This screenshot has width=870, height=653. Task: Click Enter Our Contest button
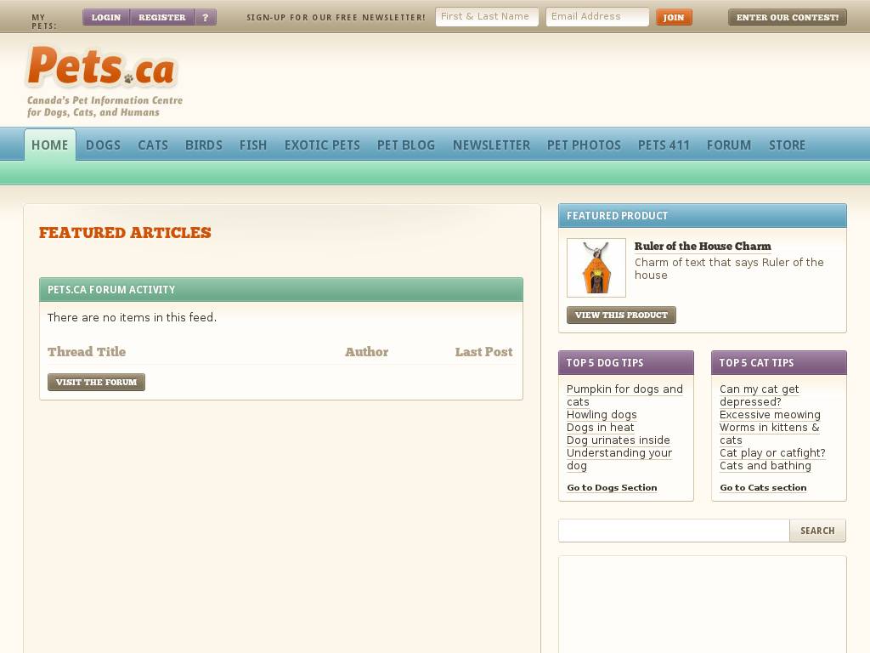pyautogui.click(x=787, y=17)
